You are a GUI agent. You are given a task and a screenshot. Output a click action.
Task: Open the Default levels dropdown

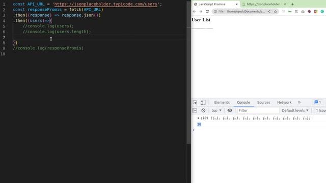tap(295, 110)
